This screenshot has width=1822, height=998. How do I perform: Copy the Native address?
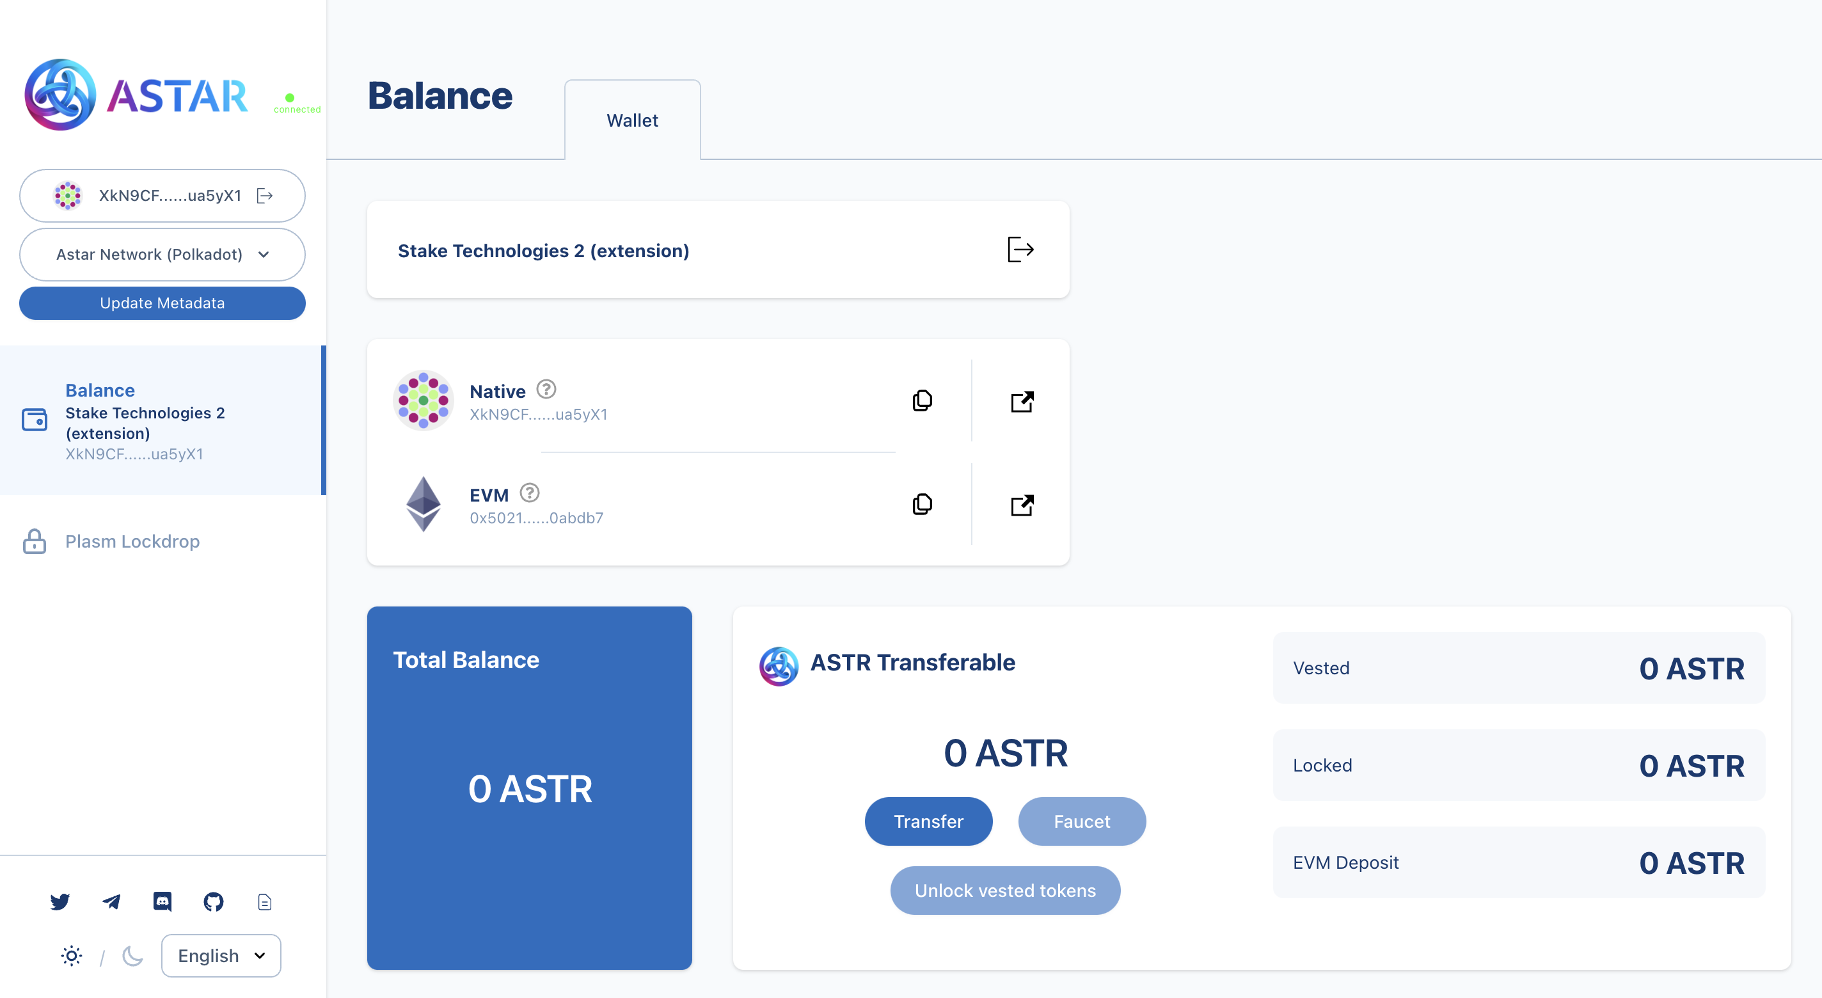pyautogui.click(x=922, y=401)
